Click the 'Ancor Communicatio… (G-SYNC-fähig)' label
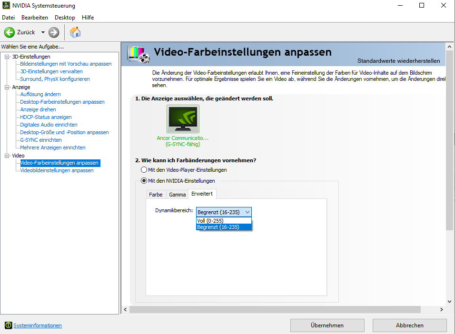 [183, 141]
